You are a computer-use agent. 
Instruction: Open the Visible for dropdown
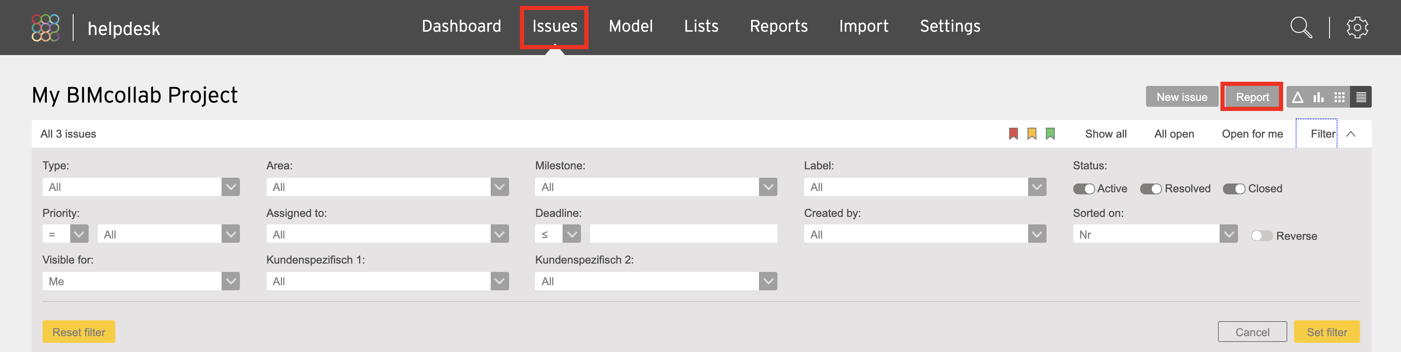141,281
